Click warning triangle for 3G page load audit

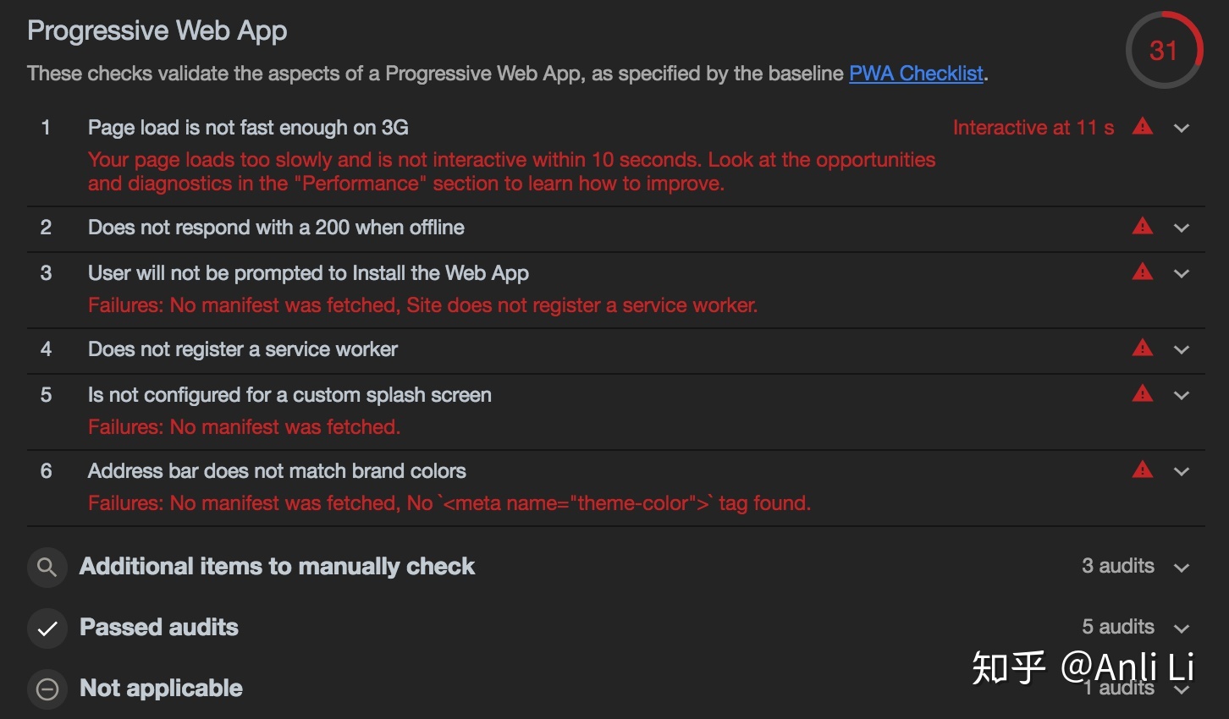coord(1143,127)
